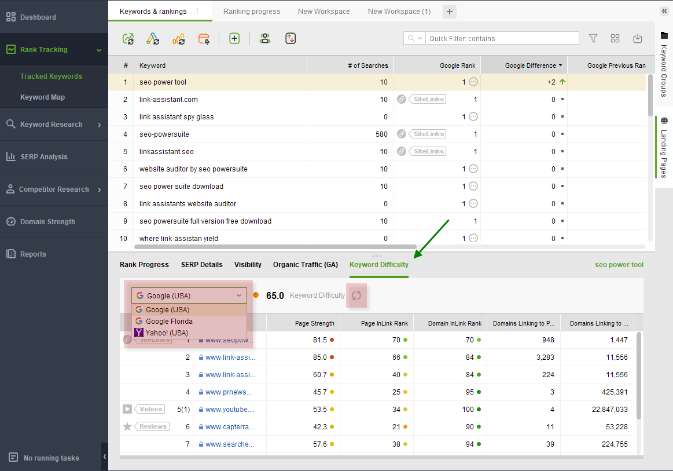Click the Keyword Difficulty table vertical scrollbar
The image size is (673, 471).
(639, 375)
